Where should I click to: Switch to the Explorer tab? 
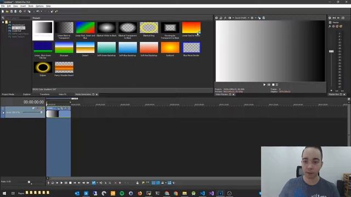point(27,95)
